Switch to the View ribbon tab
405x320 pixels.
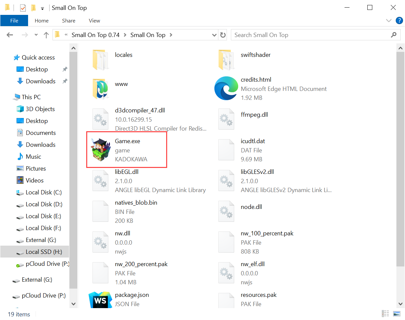point(94,20)
